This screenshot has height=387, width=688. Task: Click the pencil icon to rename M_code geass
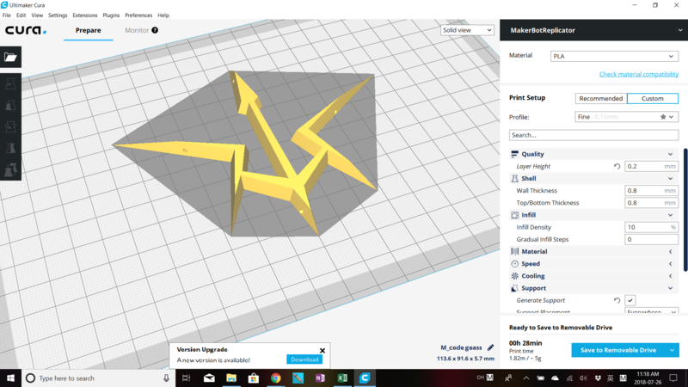point(490,347)
